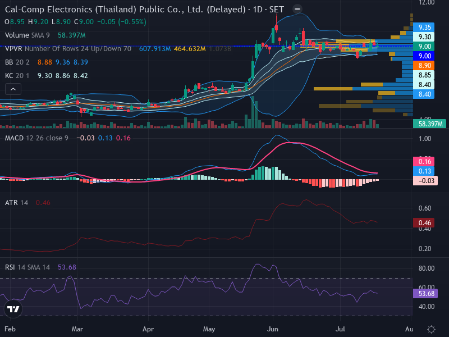Select the BB 20 2 indicator legend
Screen dimensions: 449x337
click(17, 62)
